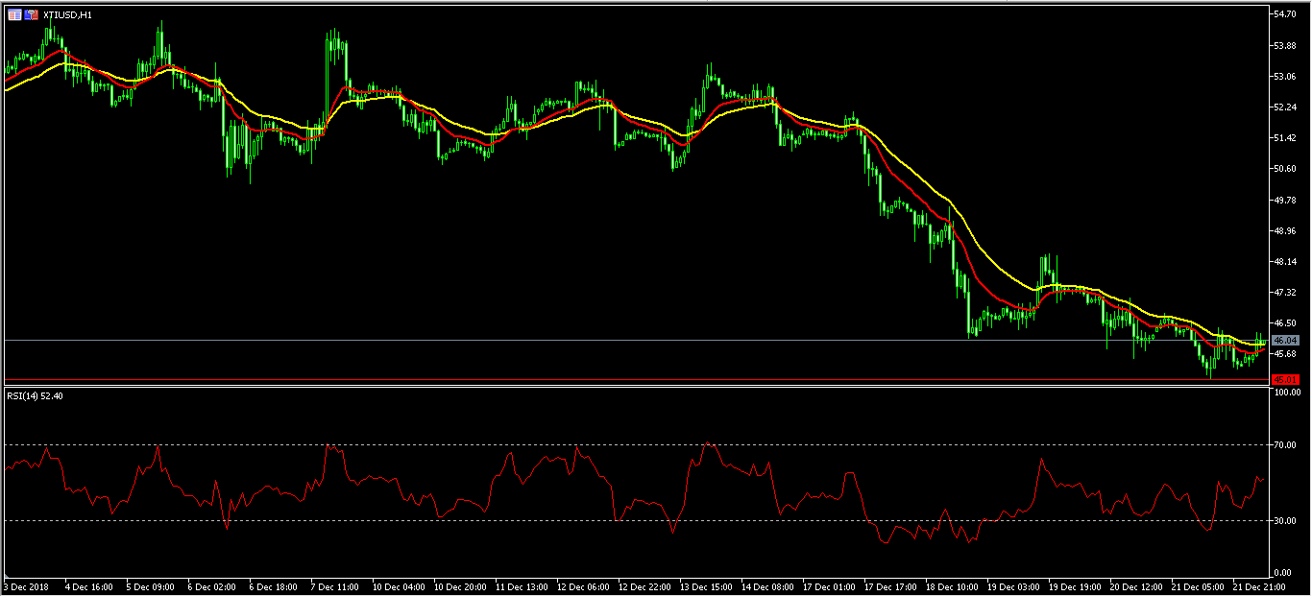Click the 45.68 price scale value
1312x596 pixels.
[x=1285, y=353]
